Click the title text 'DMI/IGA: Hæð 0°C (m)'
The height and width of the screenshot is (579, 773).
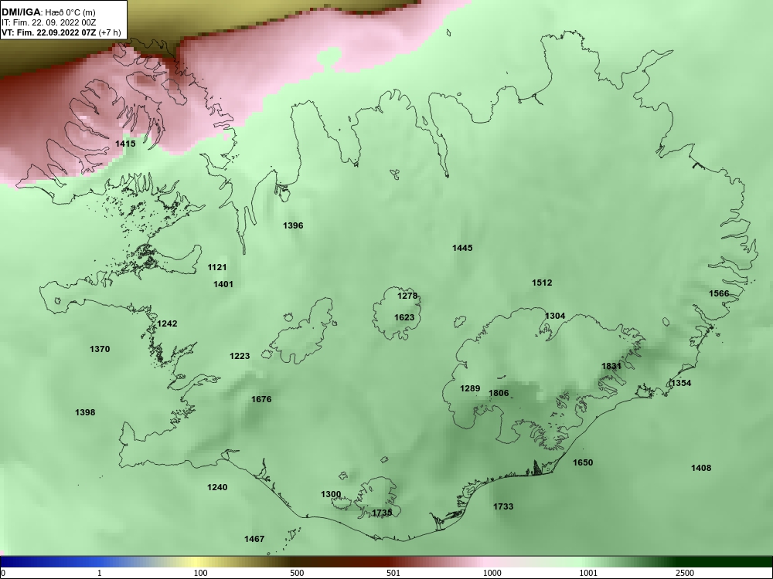point(48,12)
